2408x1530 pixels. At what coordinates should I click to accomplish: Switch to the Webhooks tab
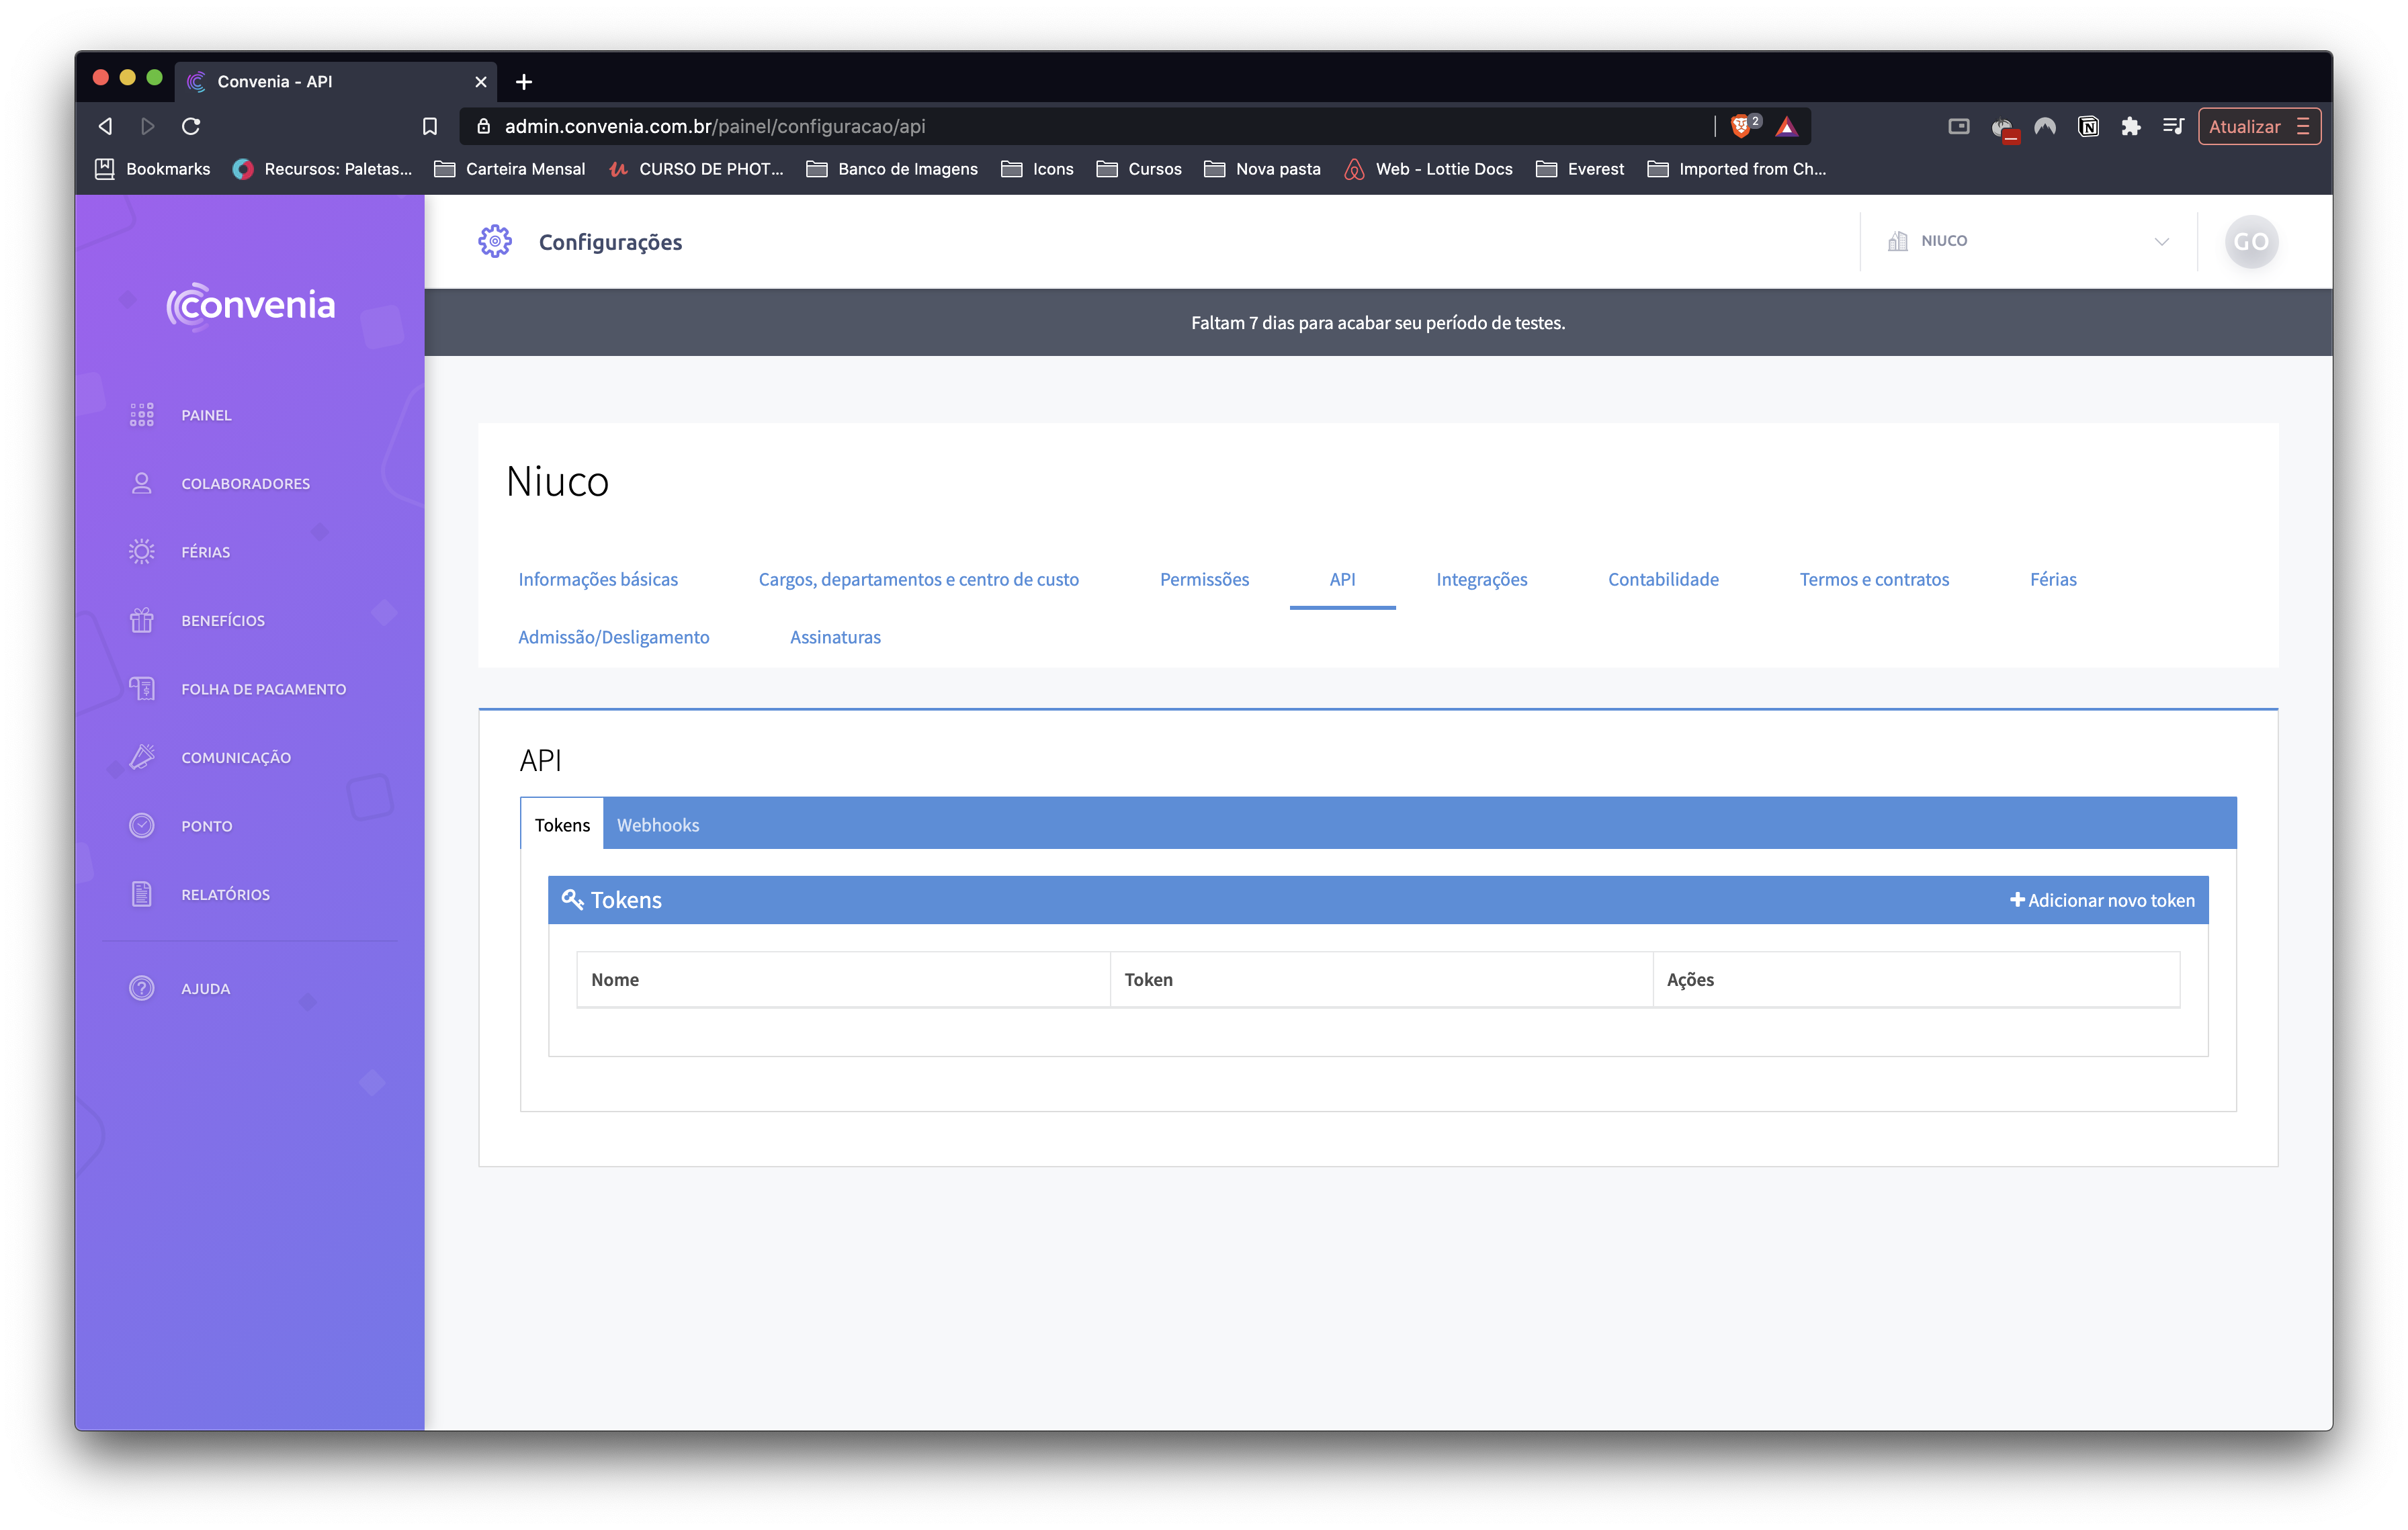tap(657, 825)
